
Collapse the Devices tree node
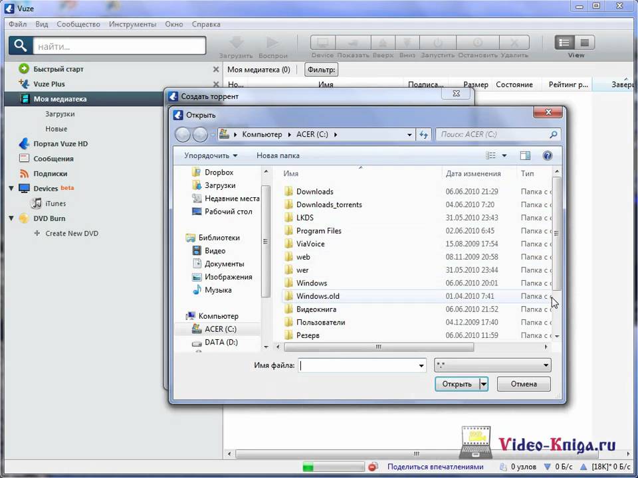tap(11, 188)
